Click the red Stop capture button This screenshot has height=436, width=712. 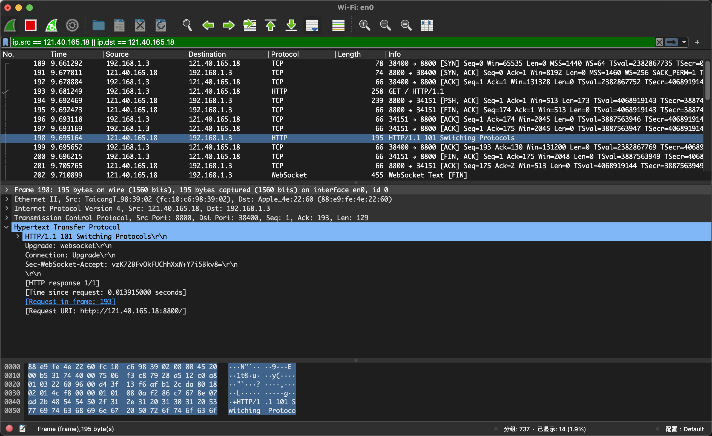coord(30,25)
